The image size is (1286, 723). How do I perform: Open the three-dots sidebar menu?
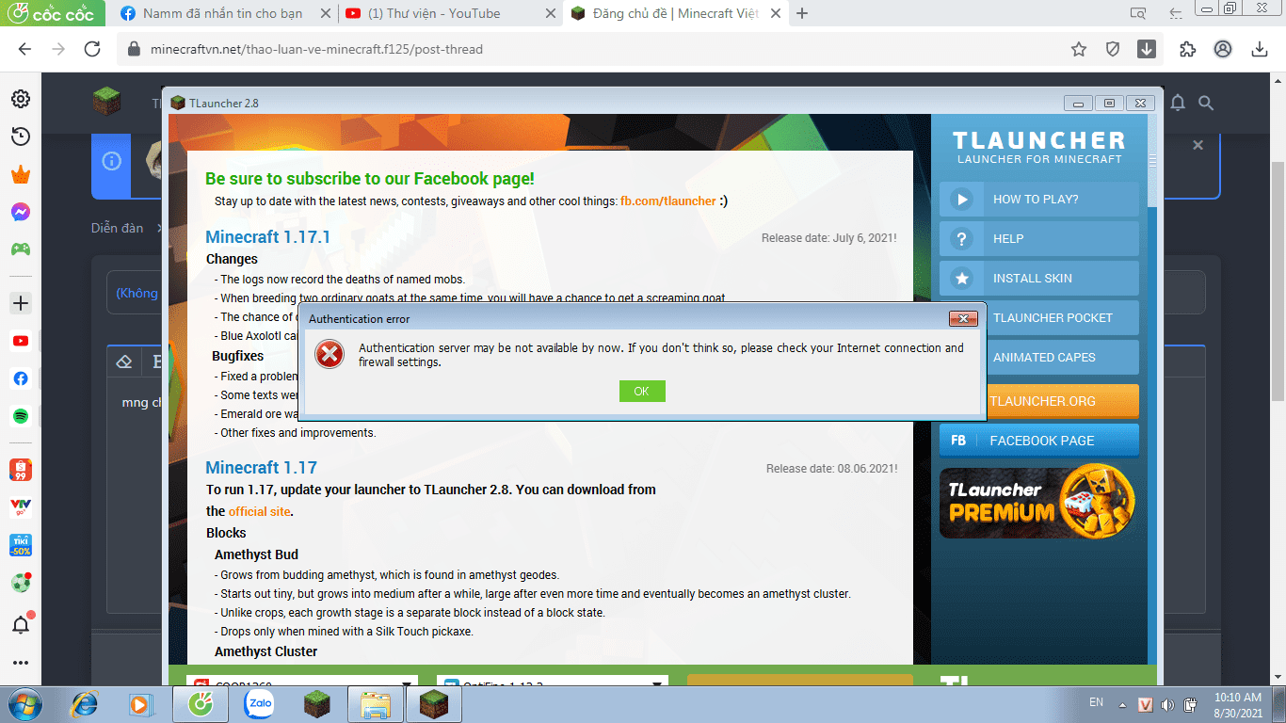20,663
